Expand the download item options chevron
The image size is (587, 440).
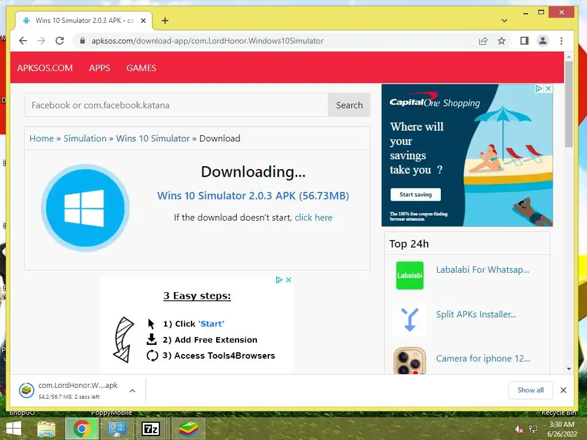[132, 391]
